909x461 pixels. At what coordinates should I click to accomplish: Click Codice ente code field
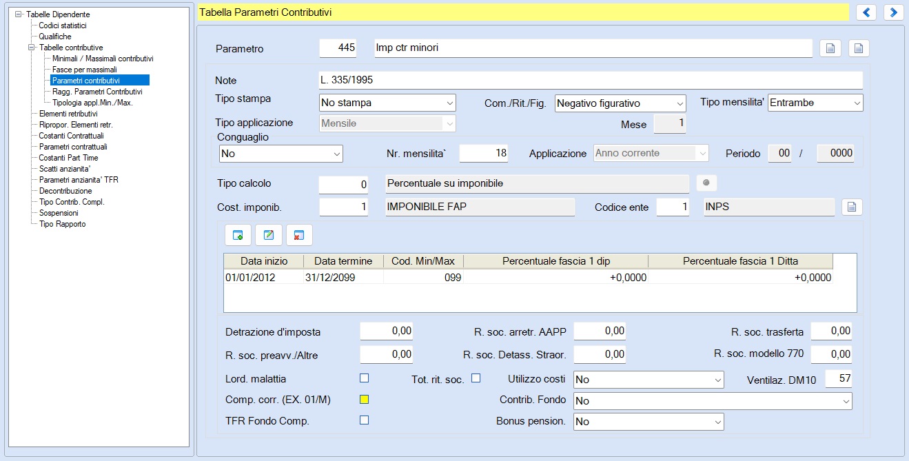tap(673, 207)
